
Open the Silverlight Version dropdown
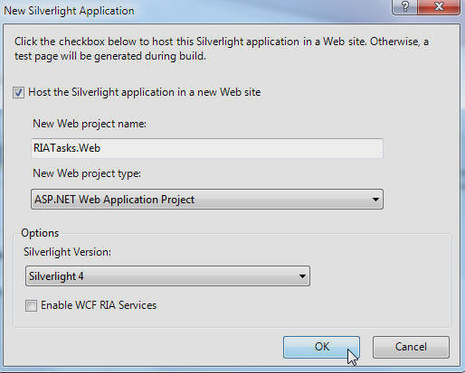pyautogui.click(x=167, y=276)
